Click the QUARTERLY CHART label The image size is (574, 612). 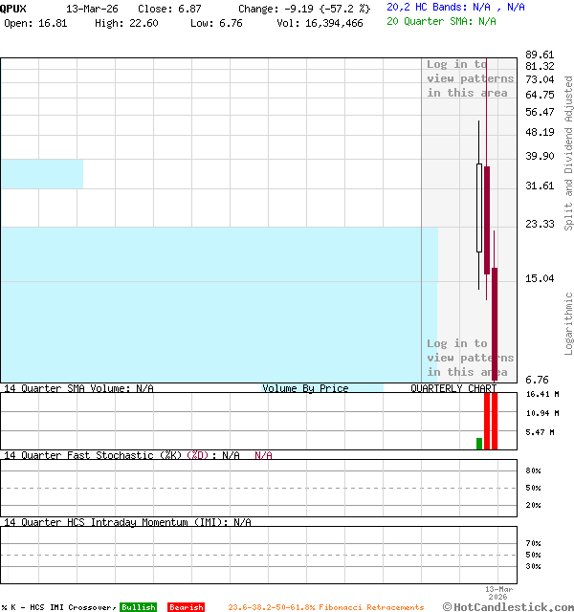pos(453,388)
